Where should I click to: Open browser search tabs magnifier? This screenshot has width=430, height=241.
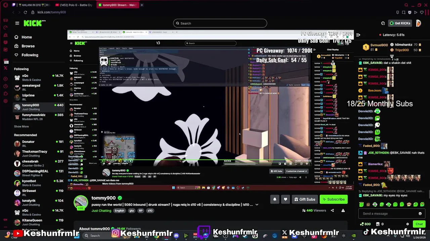[x=406, y=5]
